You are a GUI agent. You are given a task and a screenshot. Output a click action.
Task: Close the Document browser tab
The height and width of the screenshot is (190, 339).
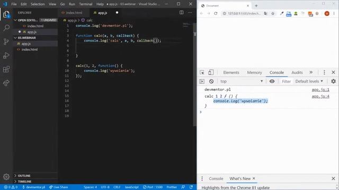pyautogui.click(x=248, y=6)
